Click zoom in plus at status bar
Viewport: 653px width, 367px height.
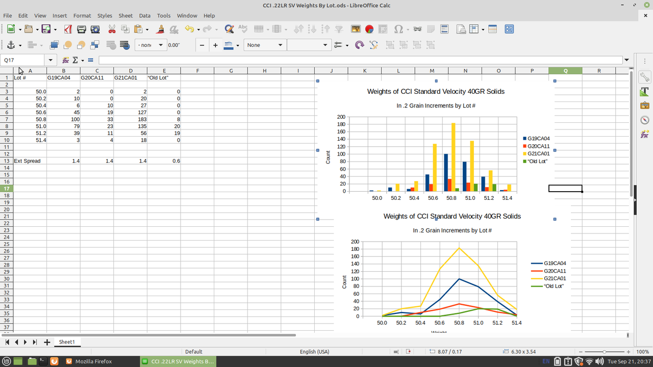(x=628, y=352)
